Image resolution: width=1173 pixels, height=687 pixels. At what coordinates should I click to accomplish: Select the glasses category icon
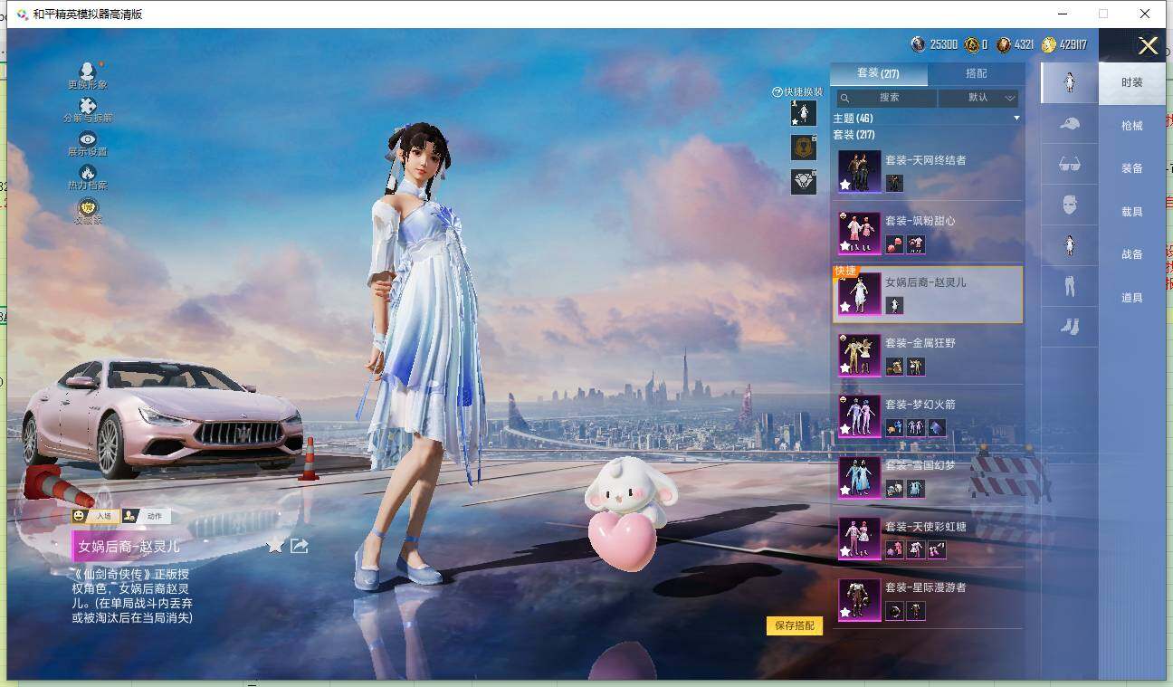(x=1069, y=164)
